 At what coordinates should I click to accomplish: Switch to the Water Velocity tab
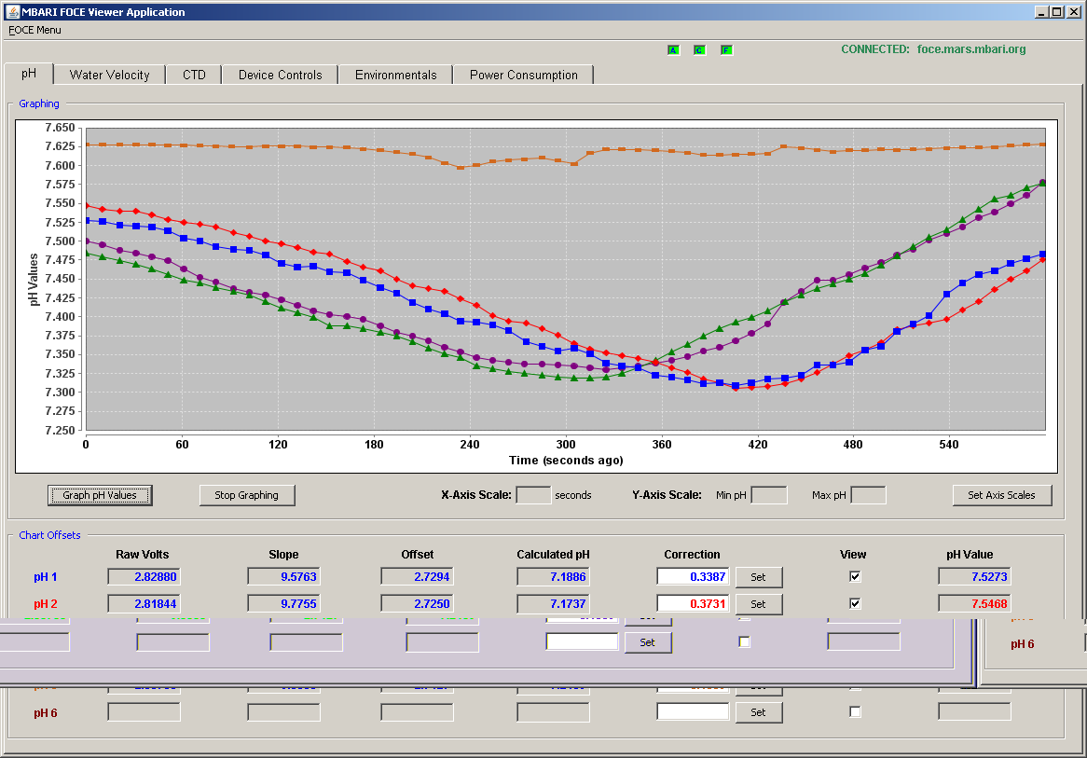tap(109, 75)
